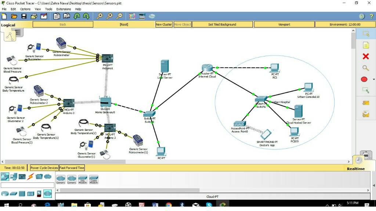Open Chrome from the Windows taskbar

169,205
